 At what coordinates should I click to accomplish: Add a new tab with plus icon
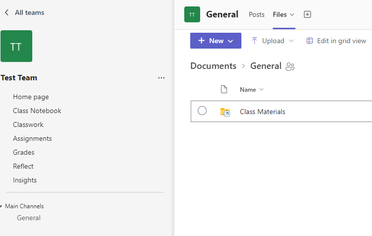tap(307, 14)
